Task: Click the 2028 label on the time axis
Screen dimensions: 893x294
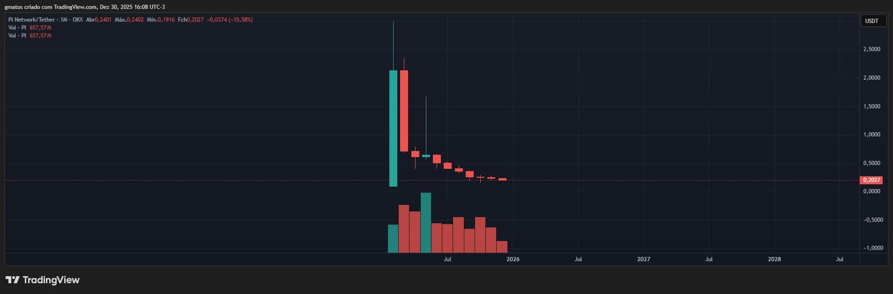Action: click(x=774, y=259)
